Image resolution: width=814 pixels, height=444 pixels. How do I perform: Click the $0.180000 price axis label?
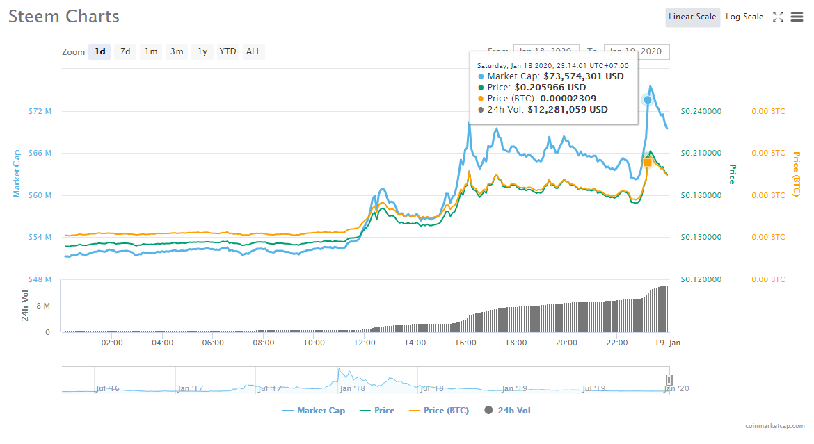701,195
